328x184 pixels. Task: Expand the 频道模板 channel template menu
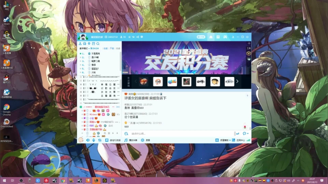pyautogui.click(x=223, y=140)
